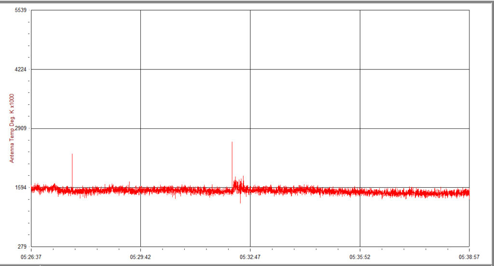This screenshot has height=266, width=494.
Task: Select the 2909 y-axis label
Action: tap(21, 128)
